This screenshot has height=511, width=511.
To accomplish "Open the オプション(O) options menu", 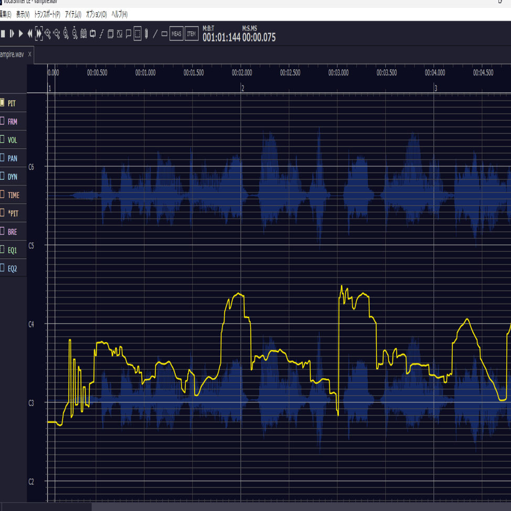I will point(96,14).
